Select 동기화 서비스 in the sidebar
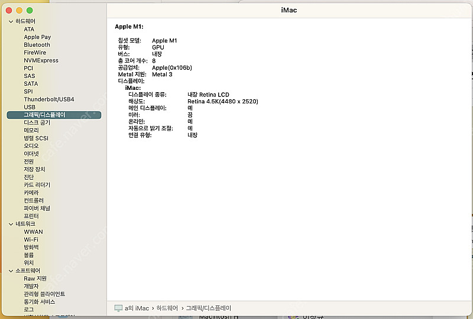 (x=39, y=302)
